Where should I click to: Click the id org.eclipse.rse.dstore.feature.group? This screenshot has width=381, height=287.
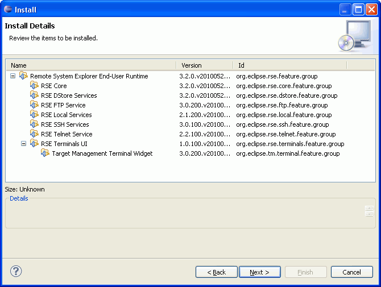(x=287, y=95)
